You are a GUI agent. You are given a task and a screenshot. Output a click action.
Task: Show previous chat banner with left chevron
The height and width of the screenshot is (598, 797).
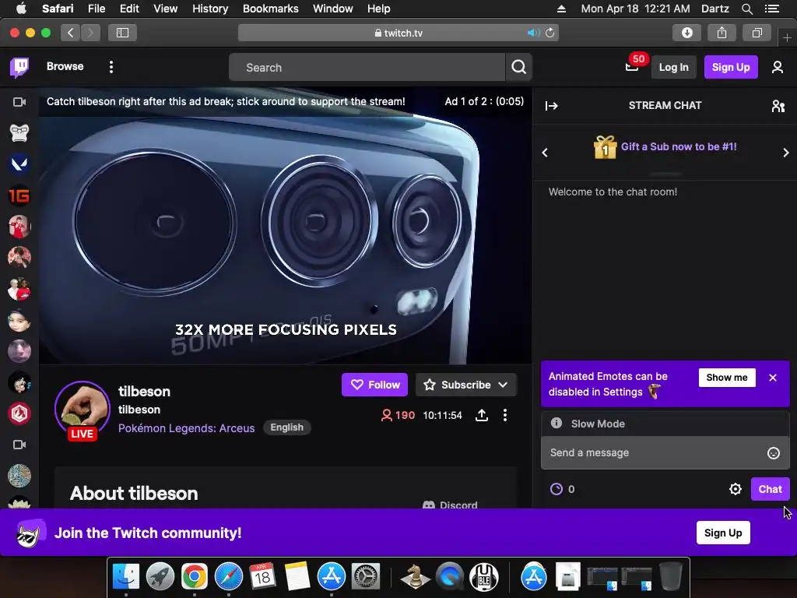(x=545, y=153)
